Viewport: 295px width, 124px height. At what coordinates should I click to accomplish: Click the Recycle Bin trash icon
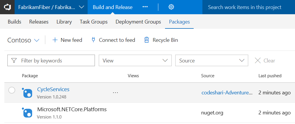coord(147,40)
